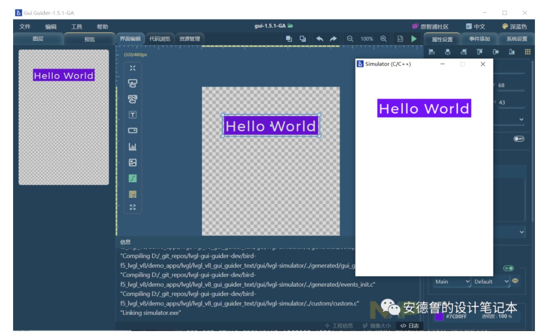The width and height of the screenshot is (552, 335).
Task: Align selected widgets to the bottom
Action: point(511,52)
